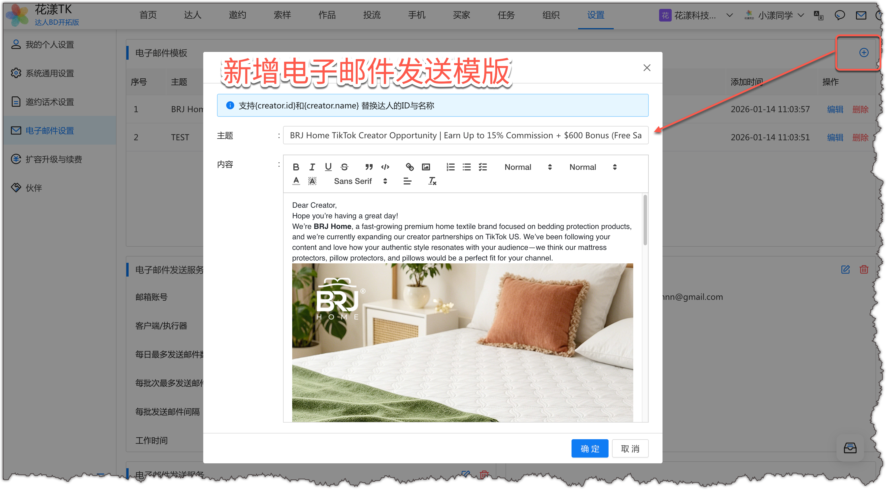The width and height of the screenshot is (887, 490).
Task: Click the timestamp 2026-01-14 11:03:57
Action: pyautogui.click(x=770, y=109)
